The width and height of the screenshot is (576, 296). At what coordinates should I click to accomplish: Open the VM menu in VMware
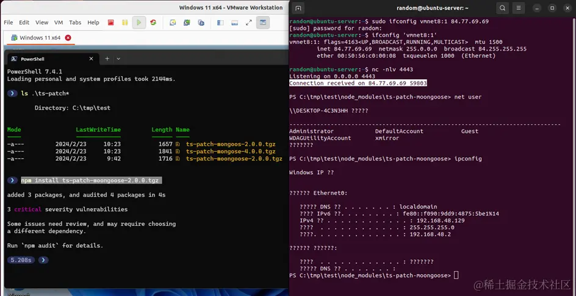(59, 23)
